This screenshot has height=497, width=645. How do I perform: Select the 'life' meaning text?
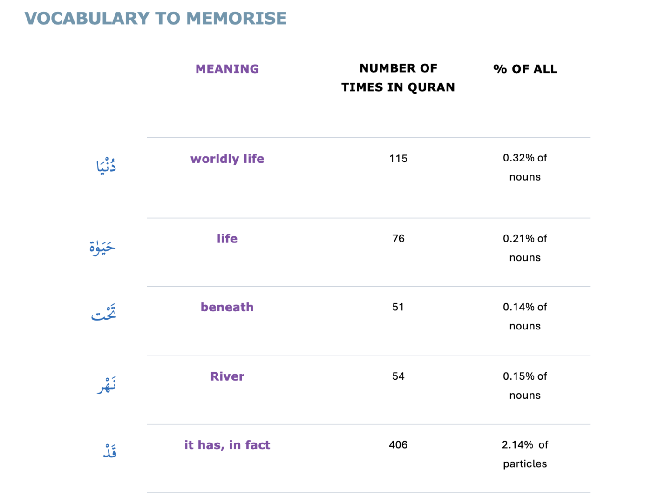click(x=227, y=239)
